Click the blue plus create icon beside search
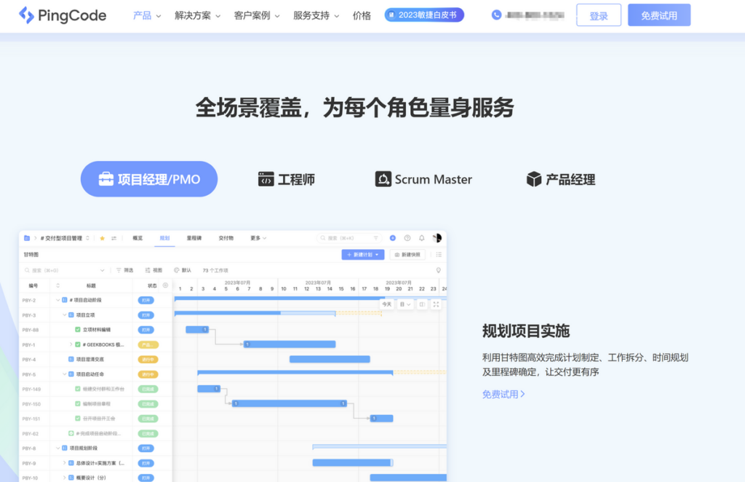This screenshot has height=482, width=745. pyautogui.click(x=393, y=238)
